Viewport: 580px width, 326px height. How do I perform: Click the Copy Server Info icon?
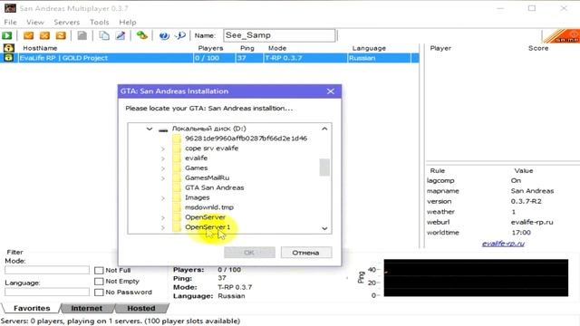point(104,35)
